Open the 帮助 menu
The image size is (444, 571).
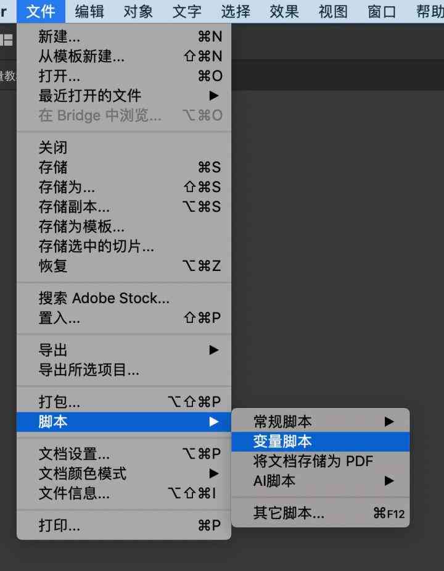pos(429,12)
